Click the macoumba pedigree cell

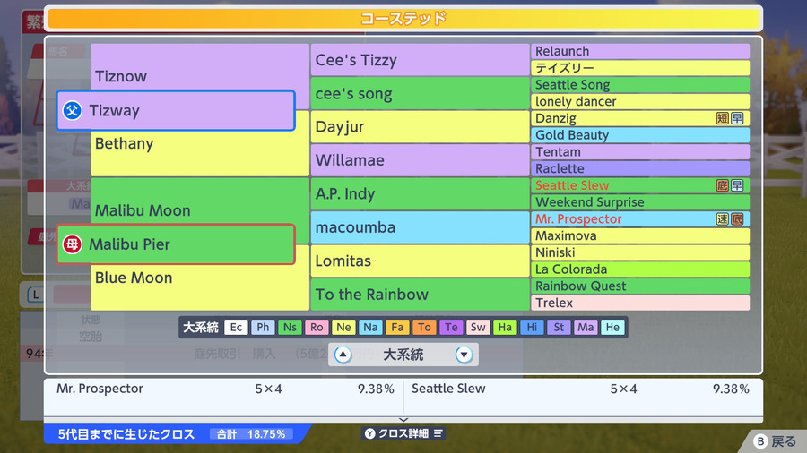[x=420, y=227]
